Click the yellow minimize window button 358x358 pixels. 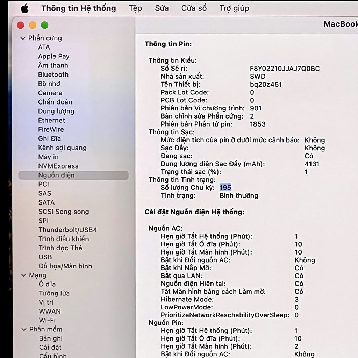[33, 25]
